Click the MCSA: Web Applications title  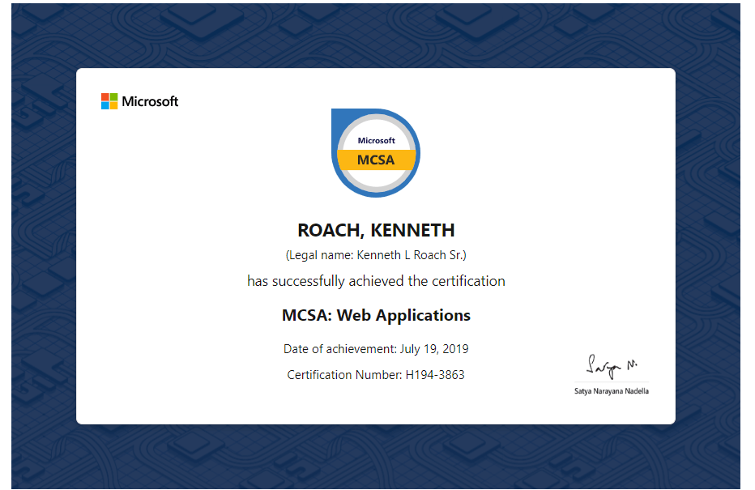376,315
